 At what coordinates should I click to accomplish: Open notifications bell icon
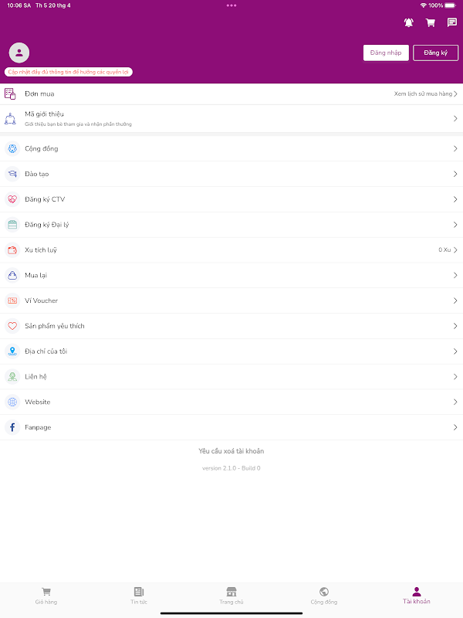409,22
